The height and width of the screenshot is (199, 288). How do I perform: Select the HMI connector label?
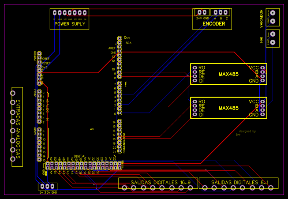262,40
